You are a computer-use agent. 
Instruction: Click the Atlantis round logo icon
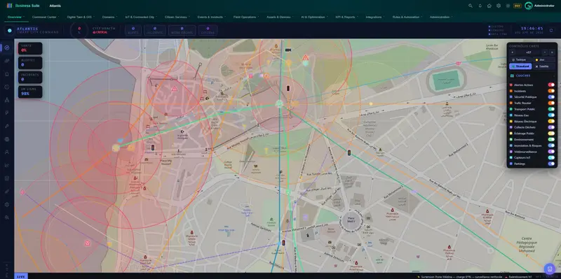(x=10, y=31)
